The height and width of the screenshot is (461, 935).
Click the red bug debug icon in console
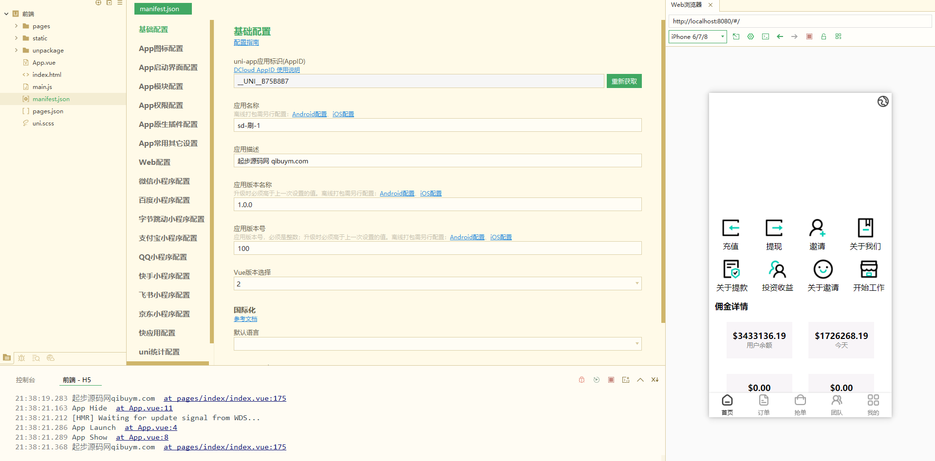[581, 380]
